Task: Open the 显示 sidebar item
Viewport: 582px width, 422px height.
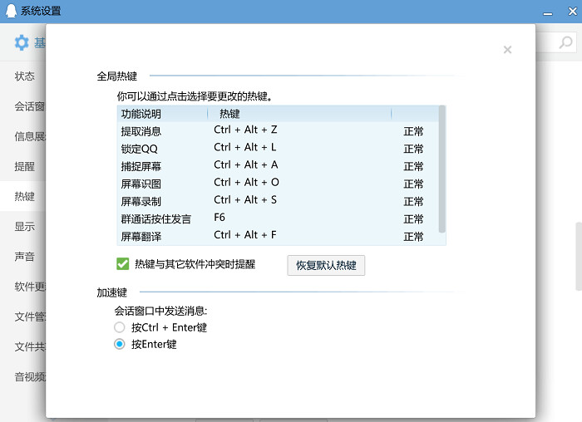Action: (24, 226)
